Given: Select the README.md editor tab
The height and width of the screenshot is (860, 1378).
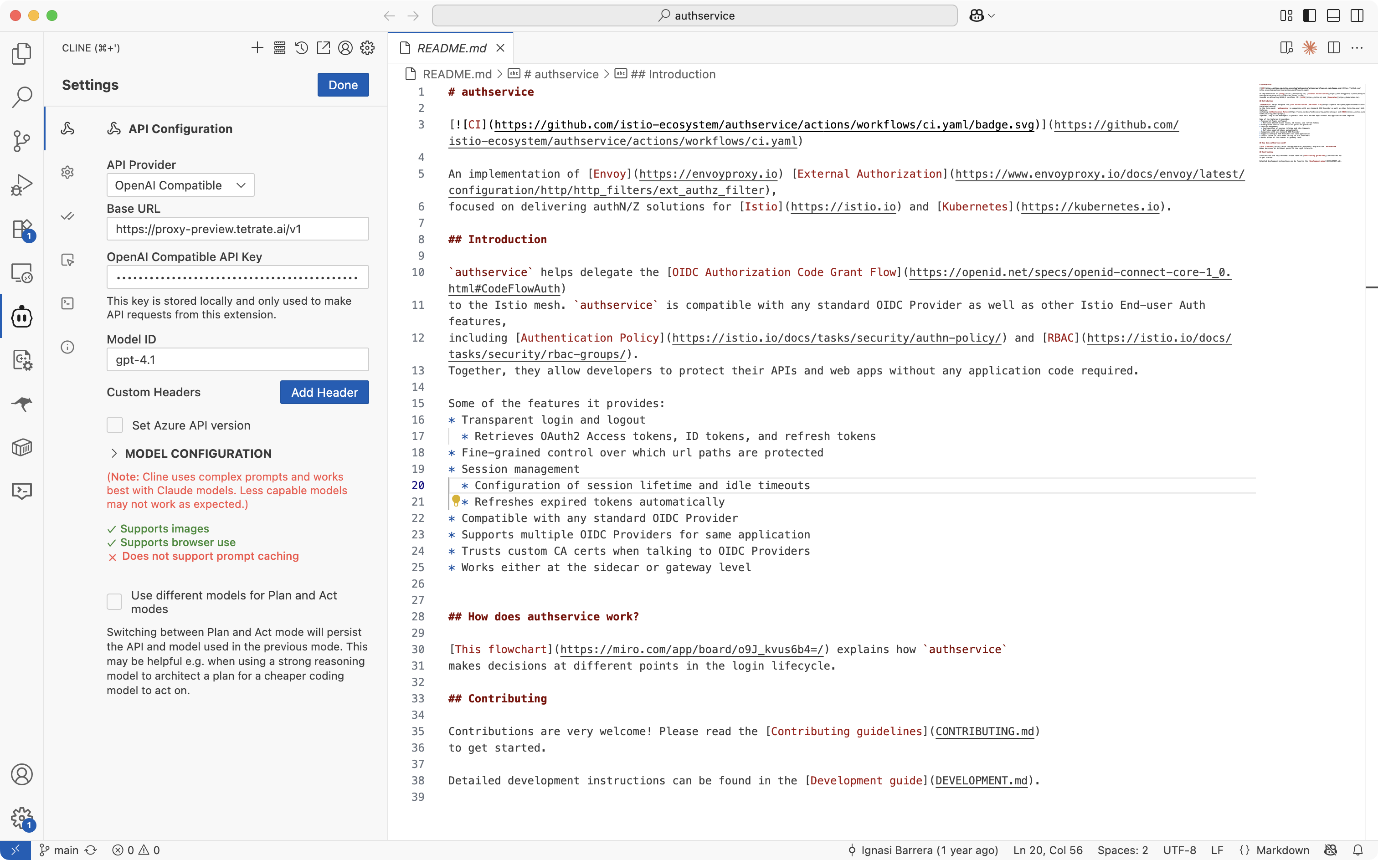Looking at the screenshot, I should tap(451, 48).
